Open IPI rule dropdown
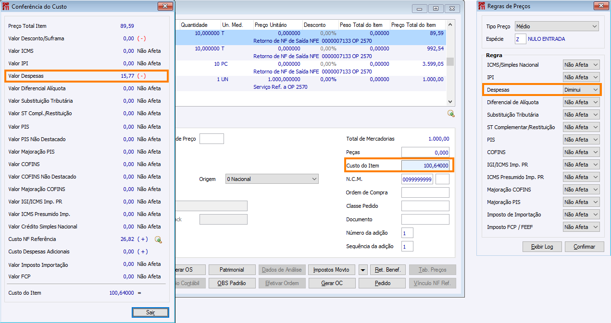The height and width of the screenshot is (323, 611). point(581,77)
